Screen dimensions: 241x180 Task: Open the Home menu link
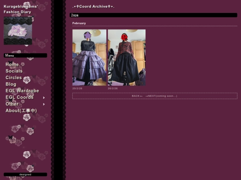pos(12,64)
